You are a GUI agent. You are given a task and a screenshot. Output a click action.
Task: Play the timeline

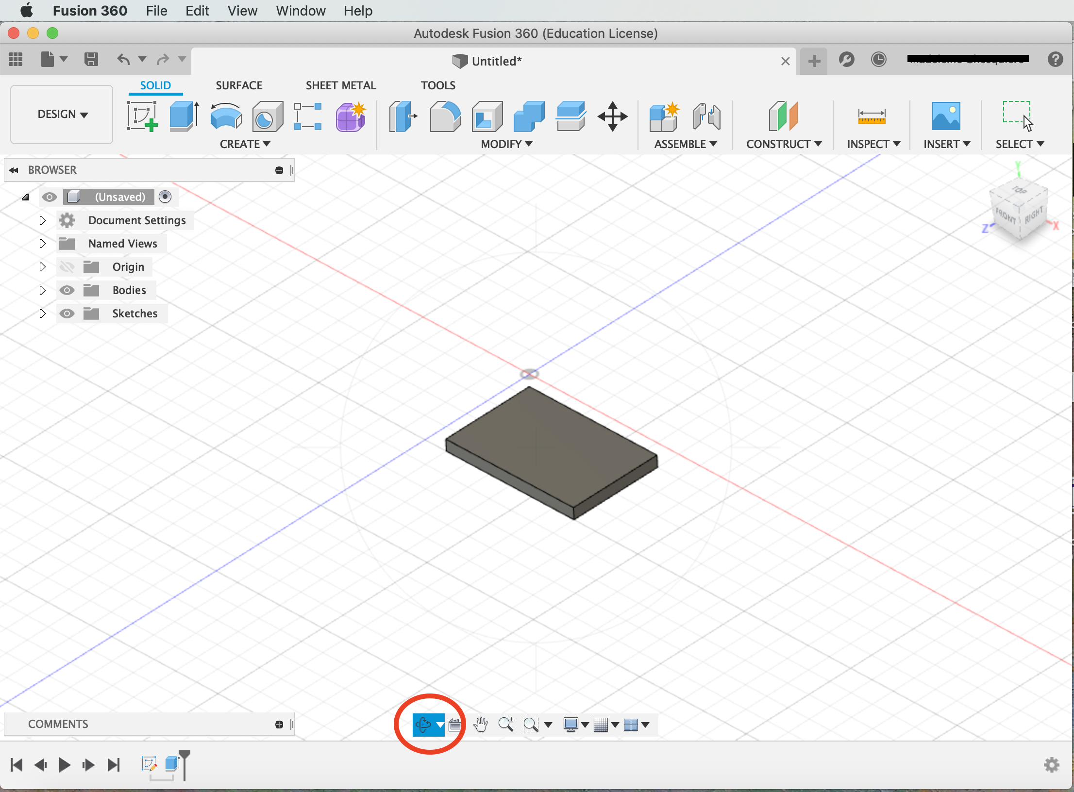[x=64, y=765]
